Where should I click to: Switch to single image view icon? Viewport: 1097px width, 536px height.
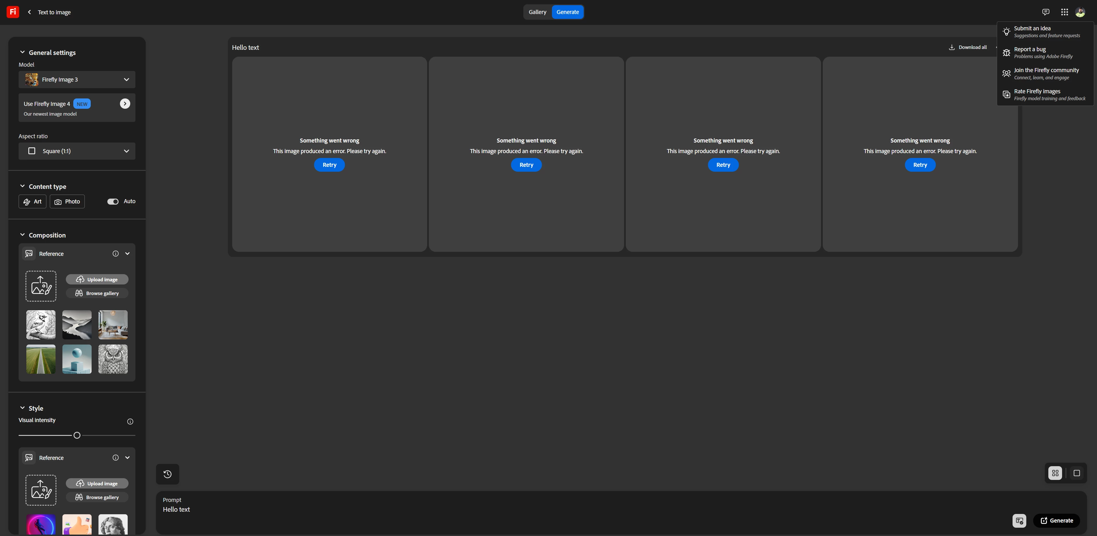[1077, 473]
